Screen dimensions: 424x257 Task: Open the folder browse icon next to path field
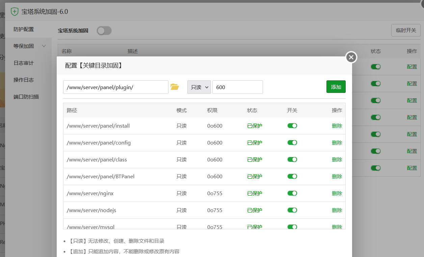click(x=175, y=87)
